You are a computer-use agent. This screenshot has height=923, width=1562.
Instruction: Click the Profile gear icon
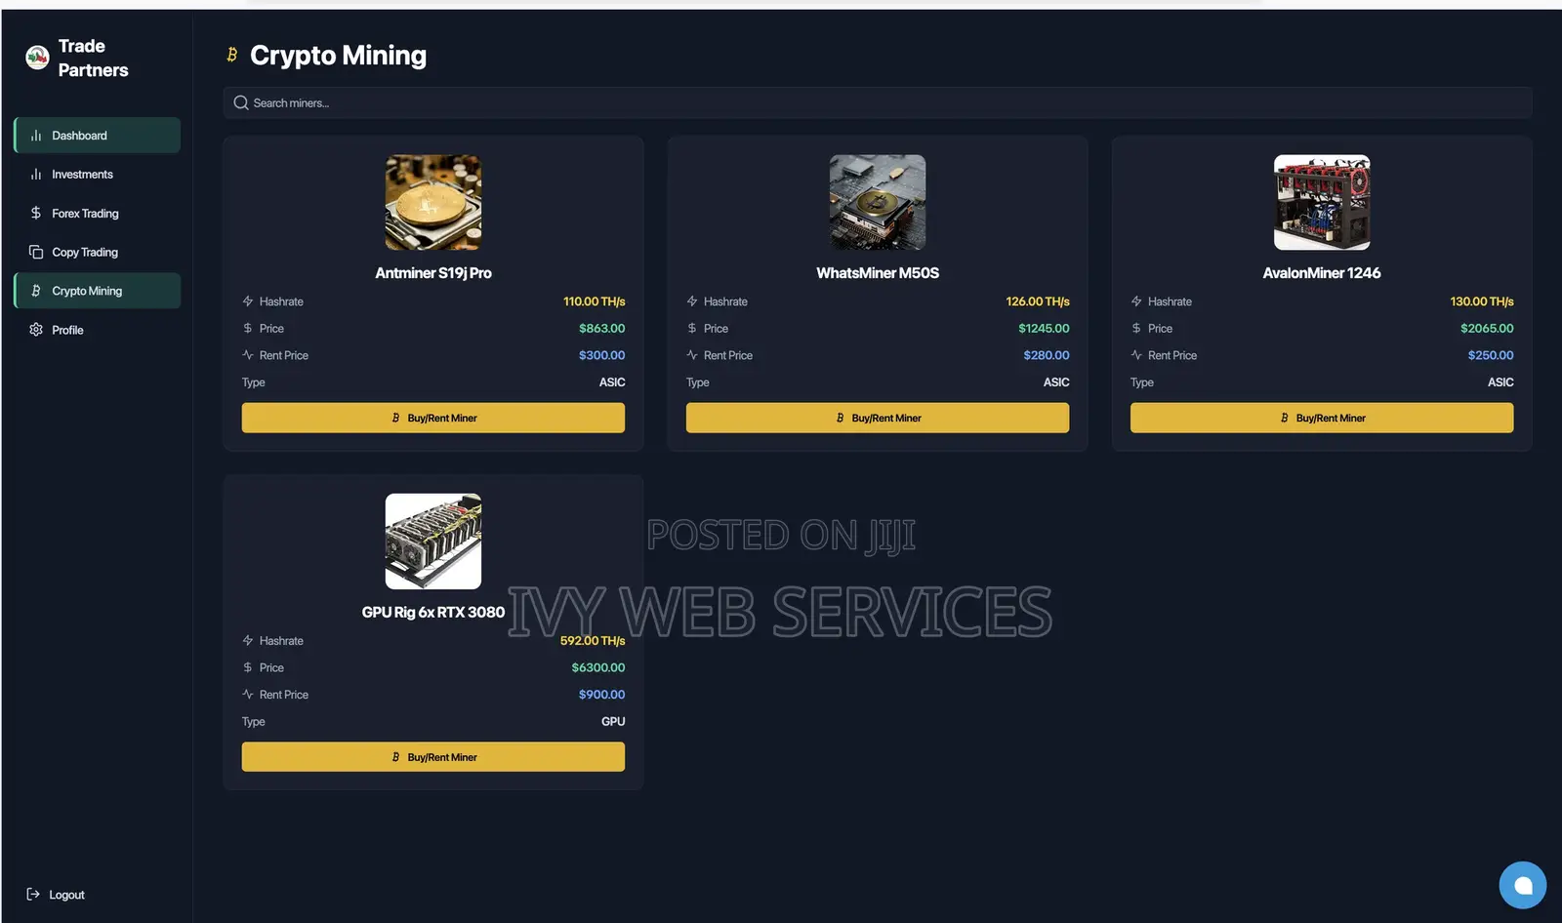pyautogui.click(x=36, y=330)
